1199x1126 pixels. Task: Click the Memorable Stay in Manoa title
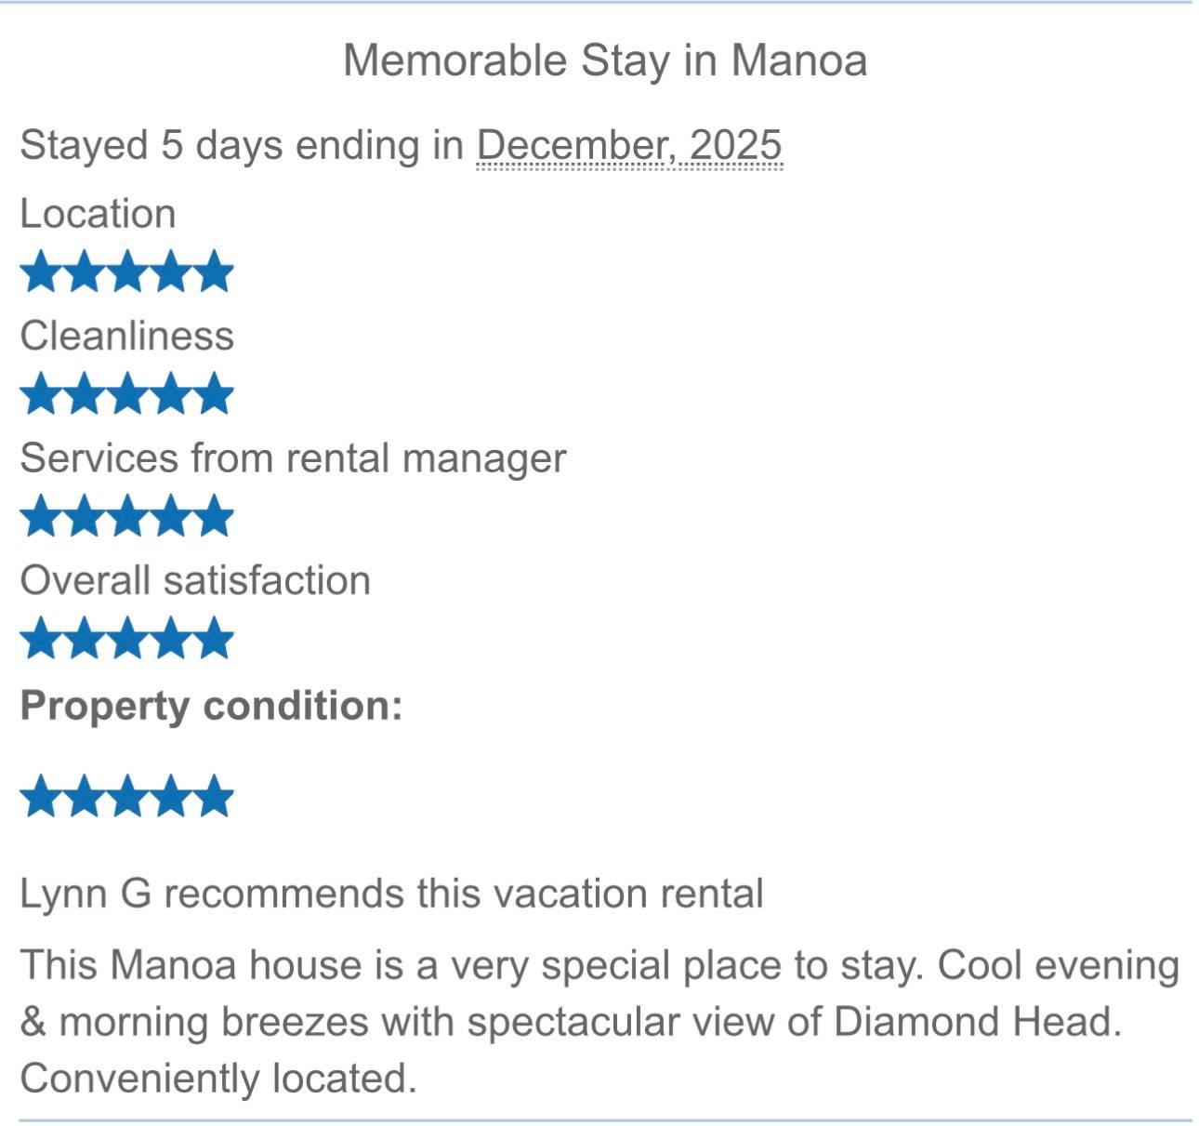[x=605, y=61]
